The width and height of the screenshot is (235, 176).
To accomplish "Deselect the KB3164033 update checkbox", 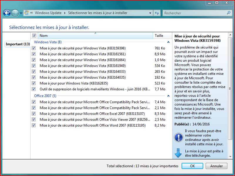I will [34, 71].
